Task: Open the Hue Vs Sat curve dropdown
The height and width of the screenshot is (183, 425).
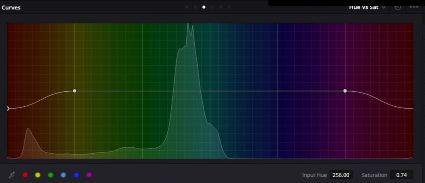Action: tap(367, 7)
